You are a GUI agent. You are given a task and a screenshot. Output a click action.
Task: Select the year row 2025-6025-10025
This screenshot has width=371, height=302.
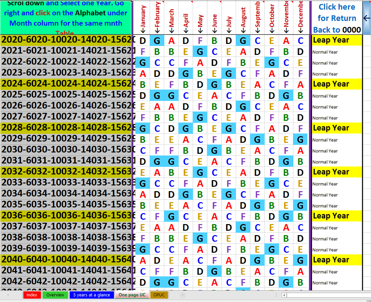point(66,95)
